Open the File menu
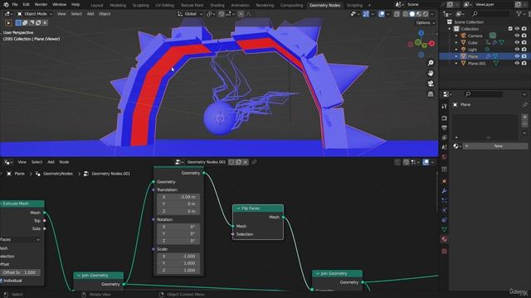 click(15, 5)
